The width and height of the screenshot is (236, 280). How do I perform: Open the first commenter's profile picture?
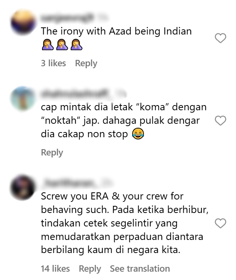pos(23,22)
